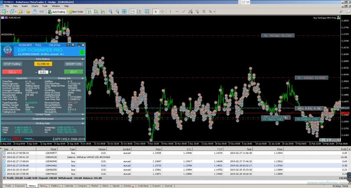Screen dimensions: 351x188
Task: Decrease lot size with minus button
Action: tap(36, 72)
